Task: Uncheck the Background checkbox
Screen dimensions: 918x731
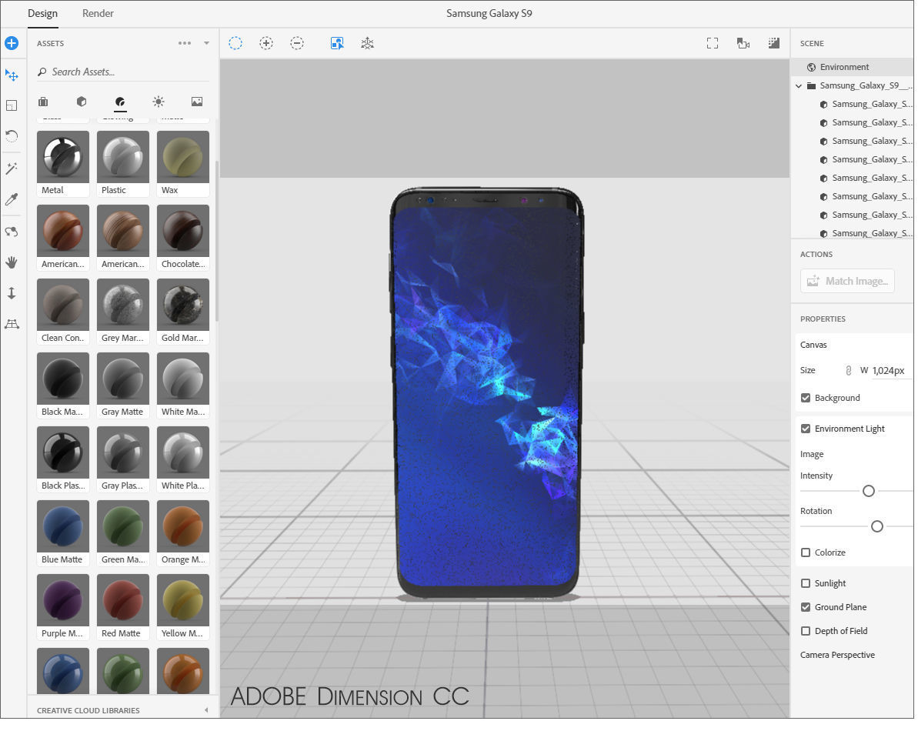Action: click(806, 398)
